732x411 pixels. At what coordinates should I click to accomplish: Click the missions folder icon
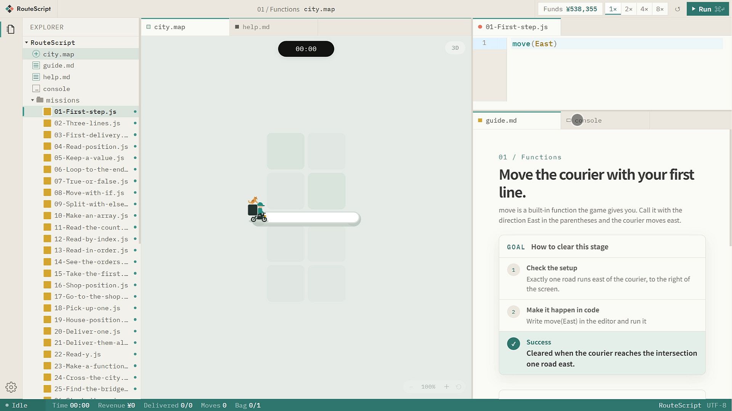[40, 100]
